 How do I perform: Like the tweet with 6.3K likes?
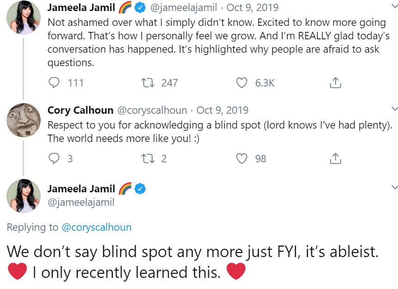click(x=241, y=83)
